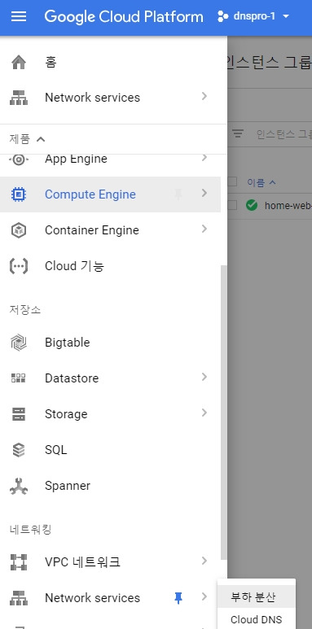This screenshot has height=629, width=312.
Task: Open the dnspro-1 project selector dropdown
Action: 253,16
